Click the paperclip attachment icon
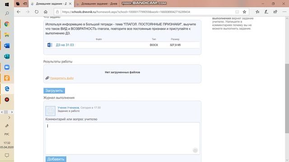This screenshot has width=289, height=162. point(47,78)
